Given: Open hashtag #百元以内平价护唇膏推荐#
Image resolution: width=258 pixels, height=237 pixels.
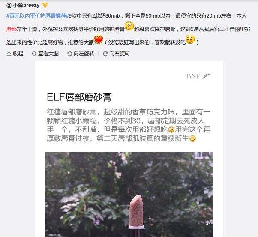Looking at the screenshot, I should tap(37, 16).
